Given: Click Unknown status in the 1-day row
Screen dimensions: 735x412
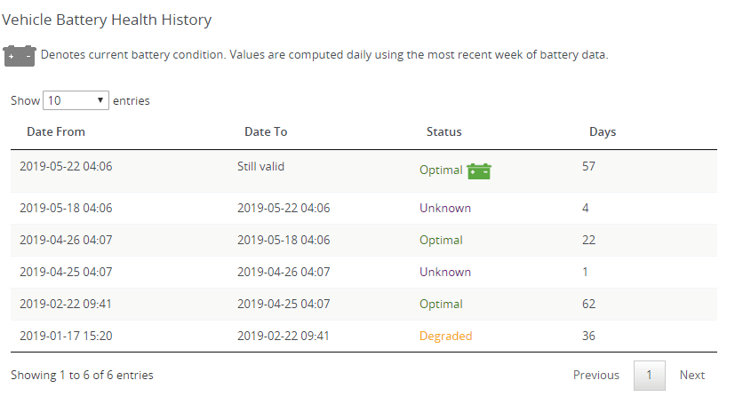Looking at the screenshot, I should 444,272.
